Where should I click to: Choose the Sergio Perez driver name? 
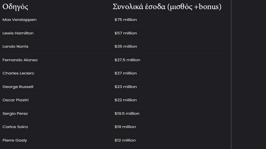15,113
